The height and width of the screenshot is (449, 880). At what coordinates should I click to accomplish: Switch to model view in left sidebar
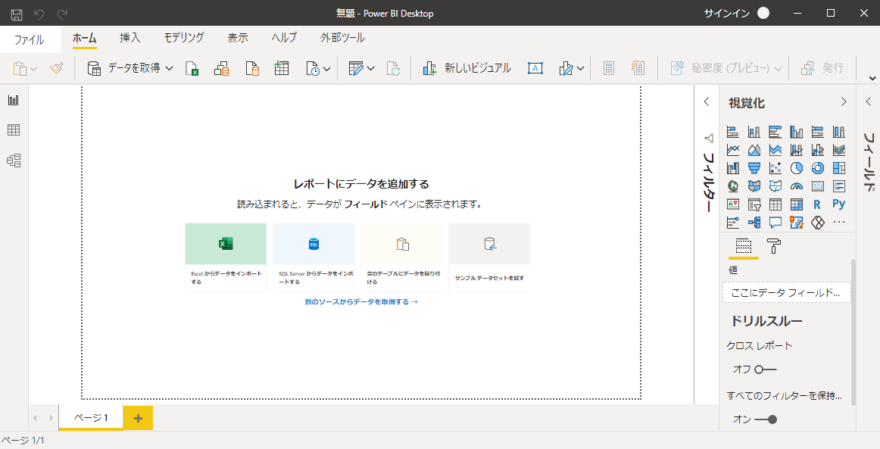14,161
